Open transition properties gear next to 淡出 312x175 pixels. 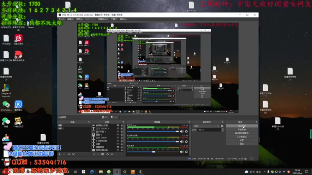click(222, 126)
